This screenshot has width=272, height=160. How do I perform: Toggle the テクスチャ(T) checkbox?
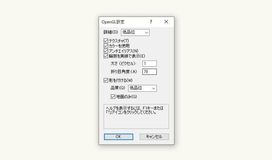pyautogui.click(x=106, y=41)
